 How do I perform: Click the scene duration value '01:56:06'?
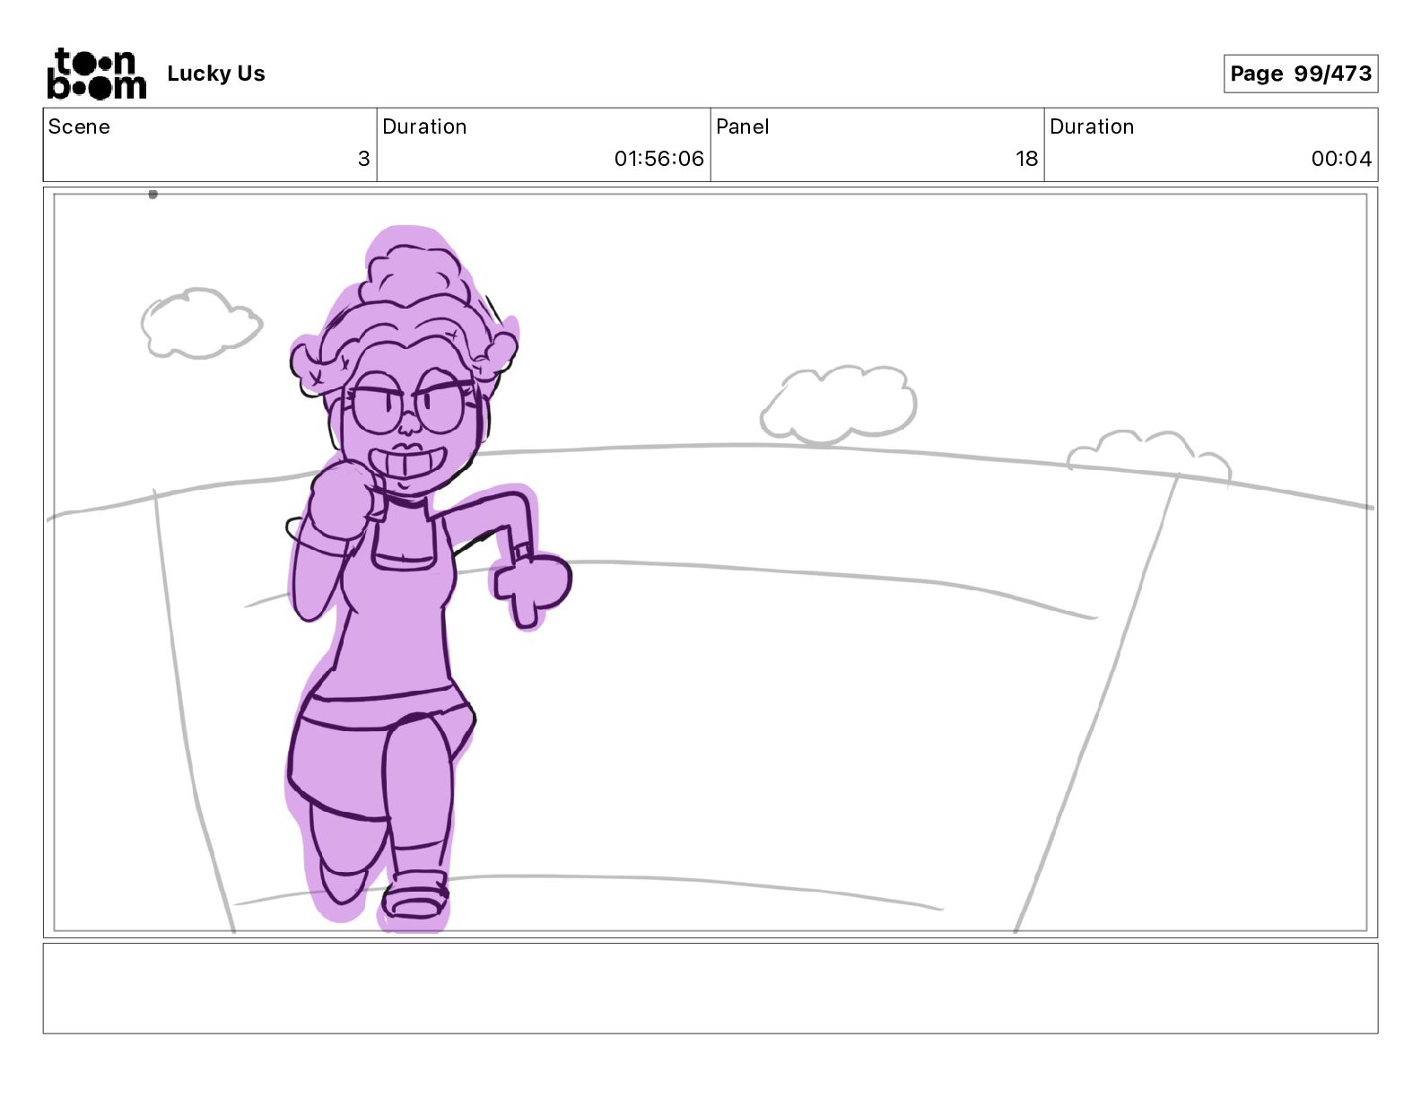(658, 159)
